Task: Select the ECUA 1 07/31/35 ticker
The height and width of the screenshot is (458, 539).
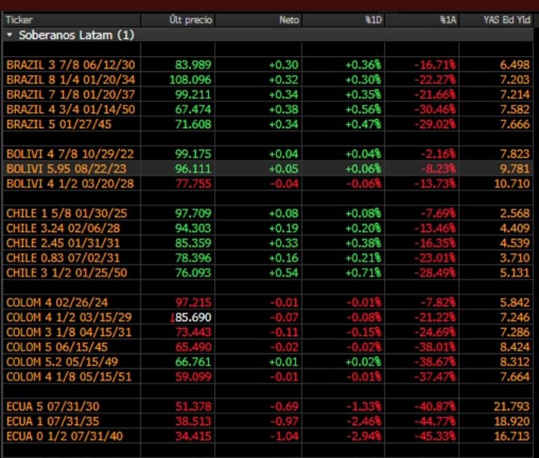Action: (53, 421)
